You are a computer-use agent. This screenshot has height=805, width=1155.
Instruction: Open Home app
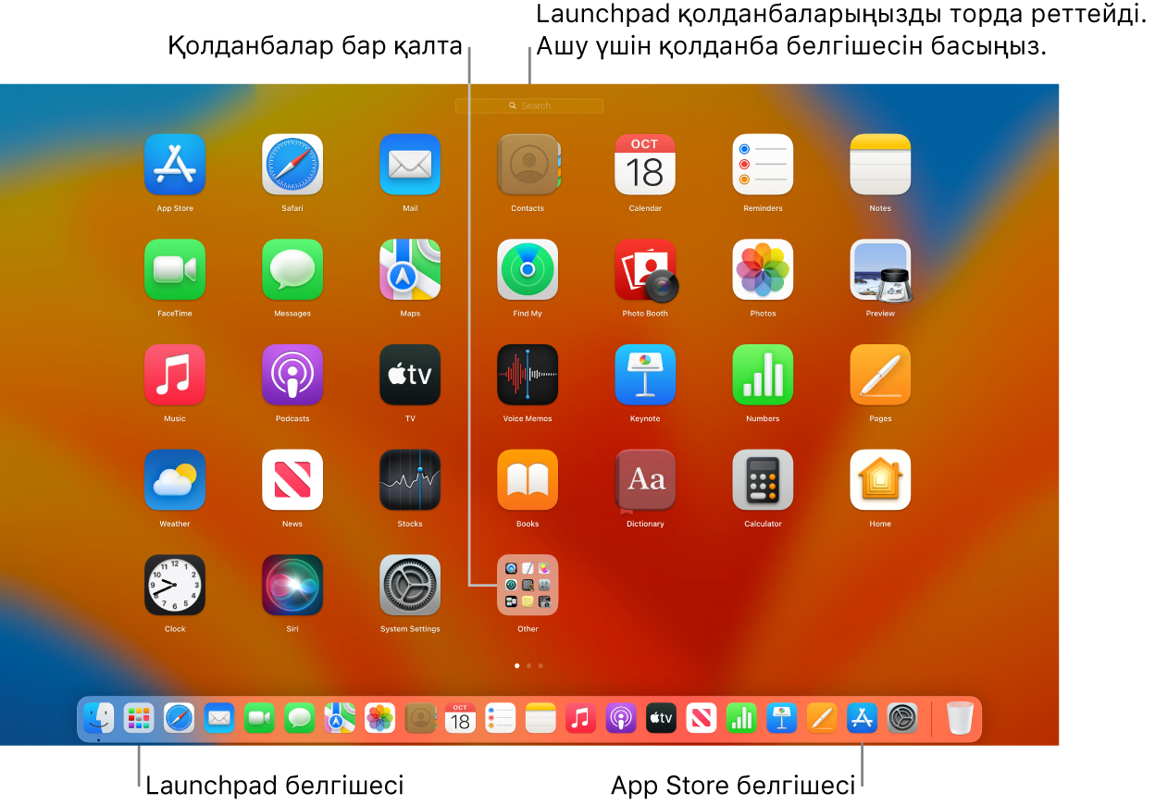point(880,479)
